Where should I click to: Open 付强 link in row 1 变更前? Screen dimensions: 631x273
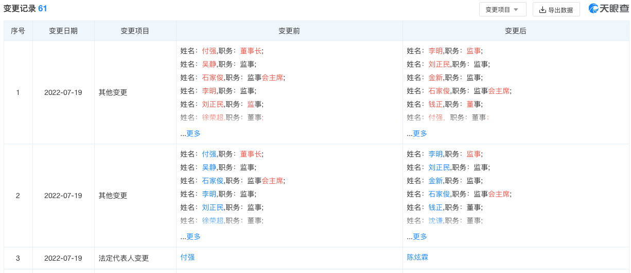coord(209,51)
